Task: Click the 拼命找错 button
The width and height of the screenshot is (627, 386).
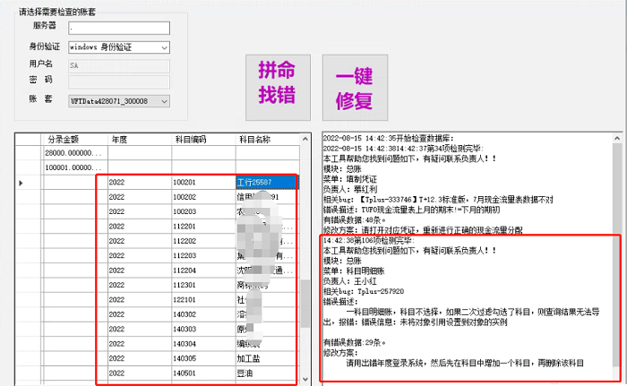Action: (x=278, y=88)
